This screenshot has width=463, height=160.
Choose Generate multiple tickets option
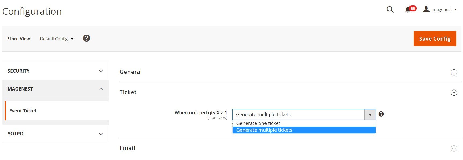point(304,130)
